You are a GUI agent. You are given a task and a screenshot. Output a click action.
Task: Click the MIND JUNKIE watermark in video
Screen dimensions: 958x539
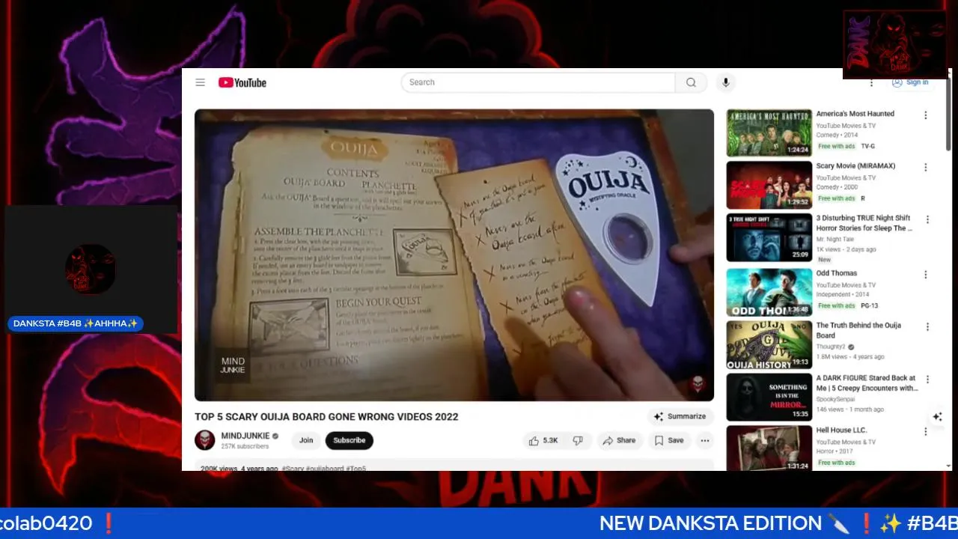click(233, 365)
